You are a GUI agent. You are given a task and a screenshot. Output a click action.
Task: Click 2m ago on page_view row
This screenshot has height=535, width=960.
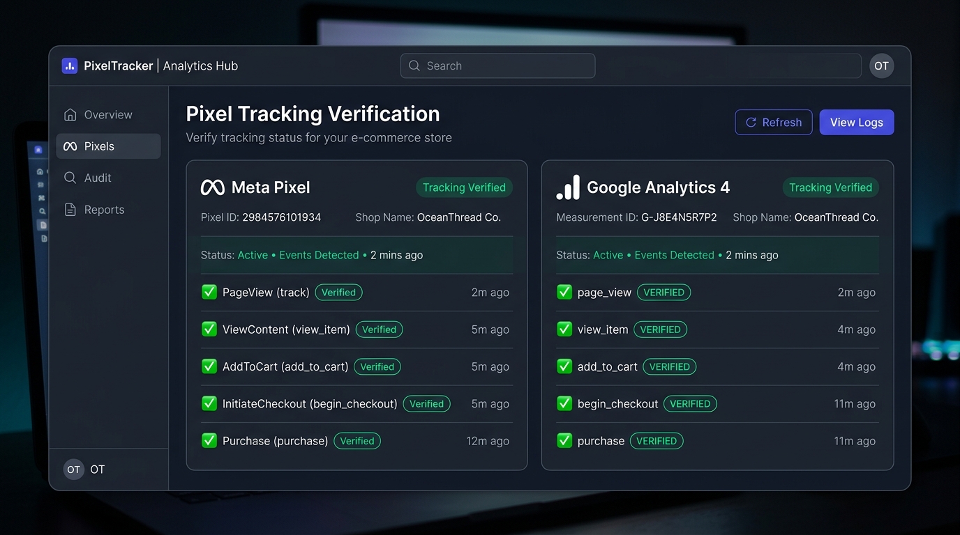pyautogui.click(x=857, y=293)
